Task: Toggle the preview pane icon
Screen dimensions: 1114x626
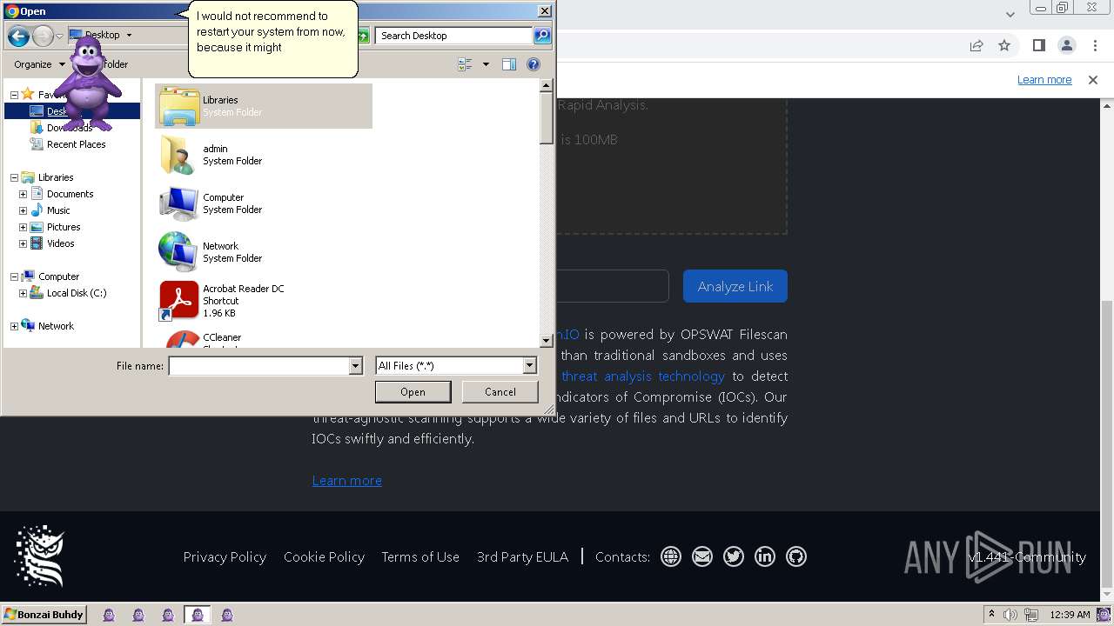Action: (509, 64)
